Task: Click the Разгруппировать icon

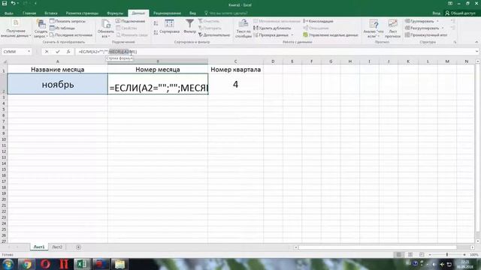Action: [x=407, y=28]
